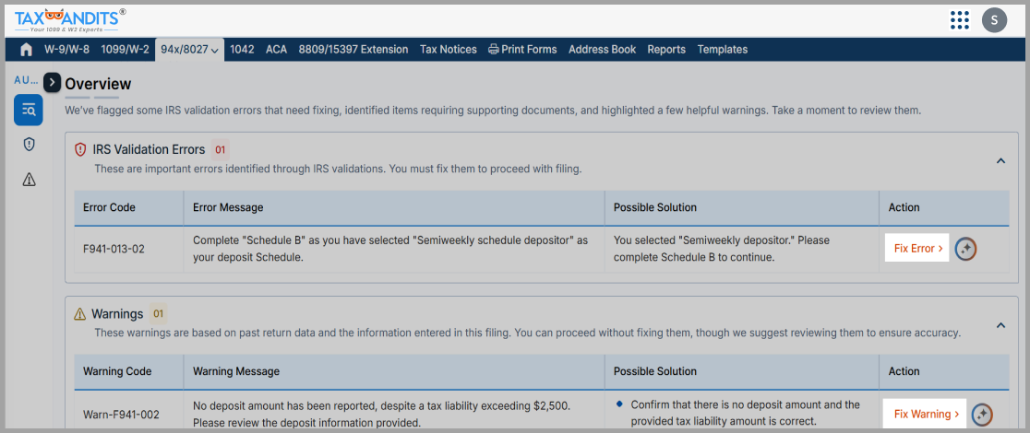Select the Overview sidebar icon

pos(29,111)
